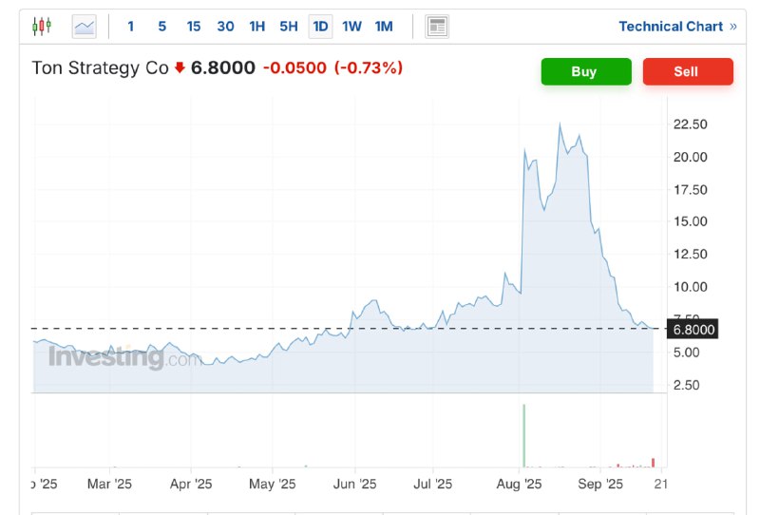Switch to the area chart icon
Image resolution: width=760 pixels, height=515 pixels.
[85, 27]
